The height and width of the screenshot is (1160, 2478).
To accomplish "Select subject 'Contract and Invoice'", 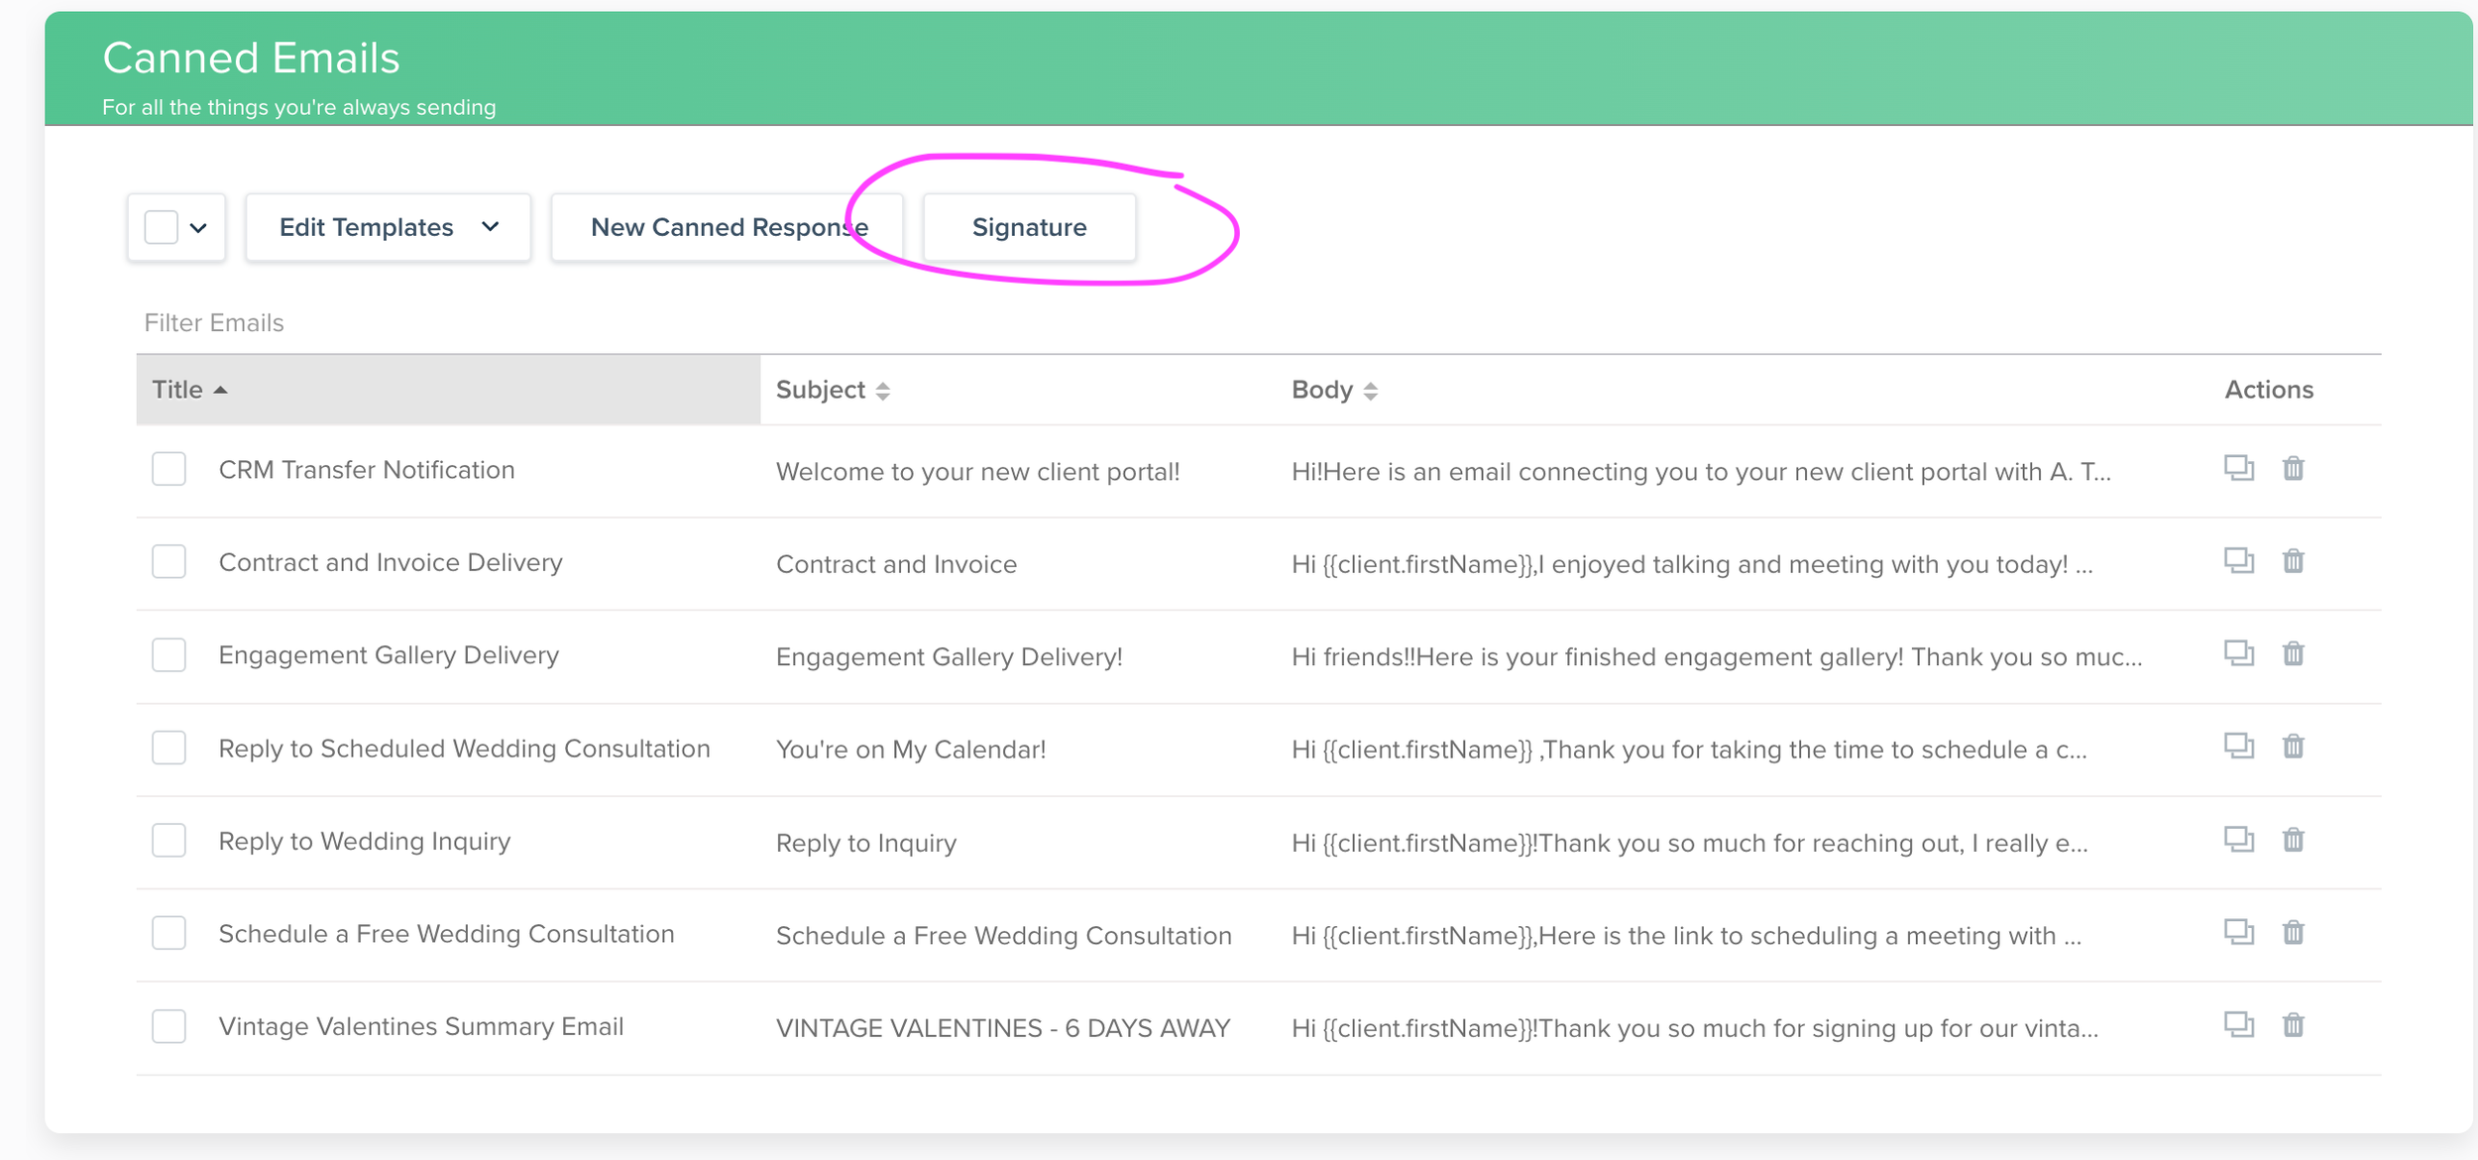I will [896, 564].
